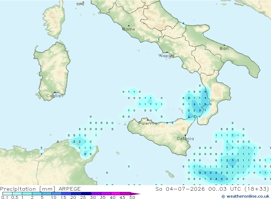The width and height of the screenshot is (271, 199).
Task: Click the 40 legend scale label
Action: click(113, 197)
